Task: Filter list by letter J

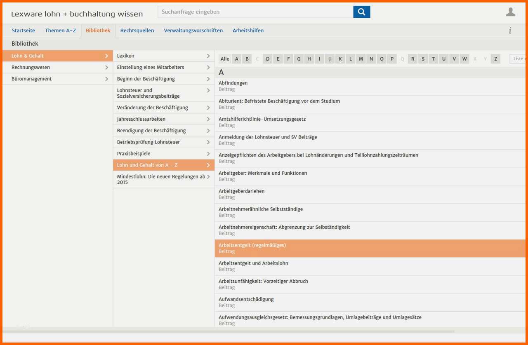Action: coord(330,59)
